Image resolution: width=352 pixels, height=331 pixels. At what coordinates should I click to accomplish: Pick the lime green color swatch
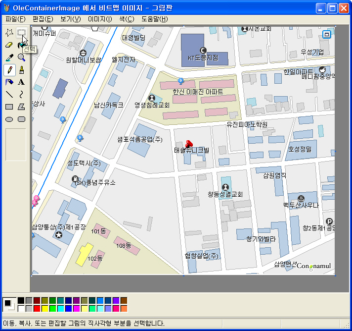pyautogui.click(x=53, y=309)
